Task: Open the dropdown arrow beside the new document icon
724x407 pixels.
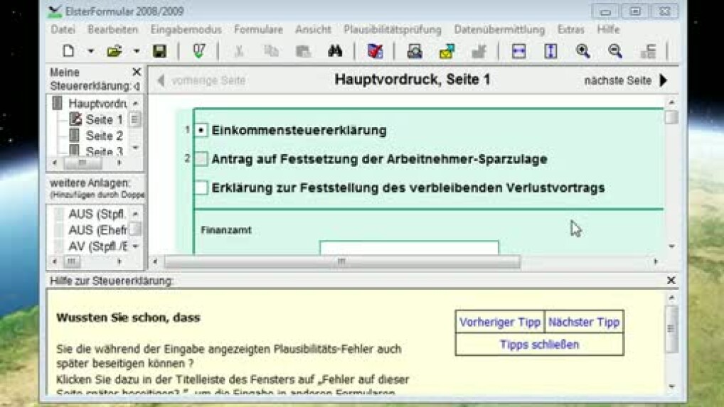Action: coord(90,51)
